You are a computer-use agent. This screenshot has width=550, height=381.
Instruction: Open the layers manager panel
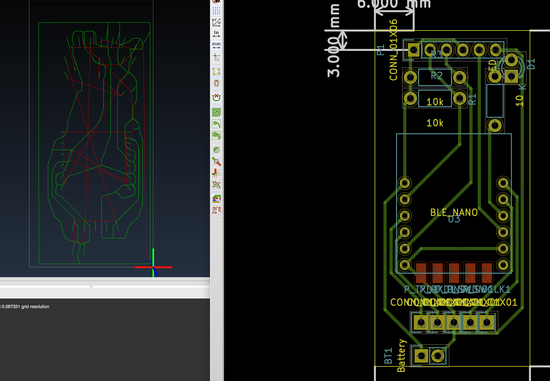click(x=216, y=199)
